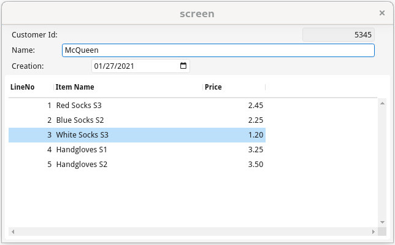Select the White Socks S3 row
Viewport: 395px width, 245px height.
tap(137, 135)
